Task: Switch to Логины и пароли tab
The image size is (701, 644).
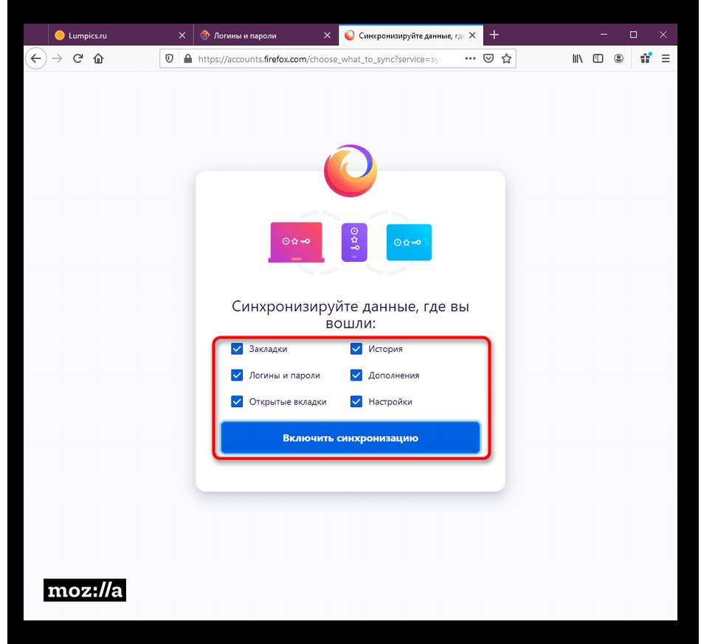Action: 266,35
